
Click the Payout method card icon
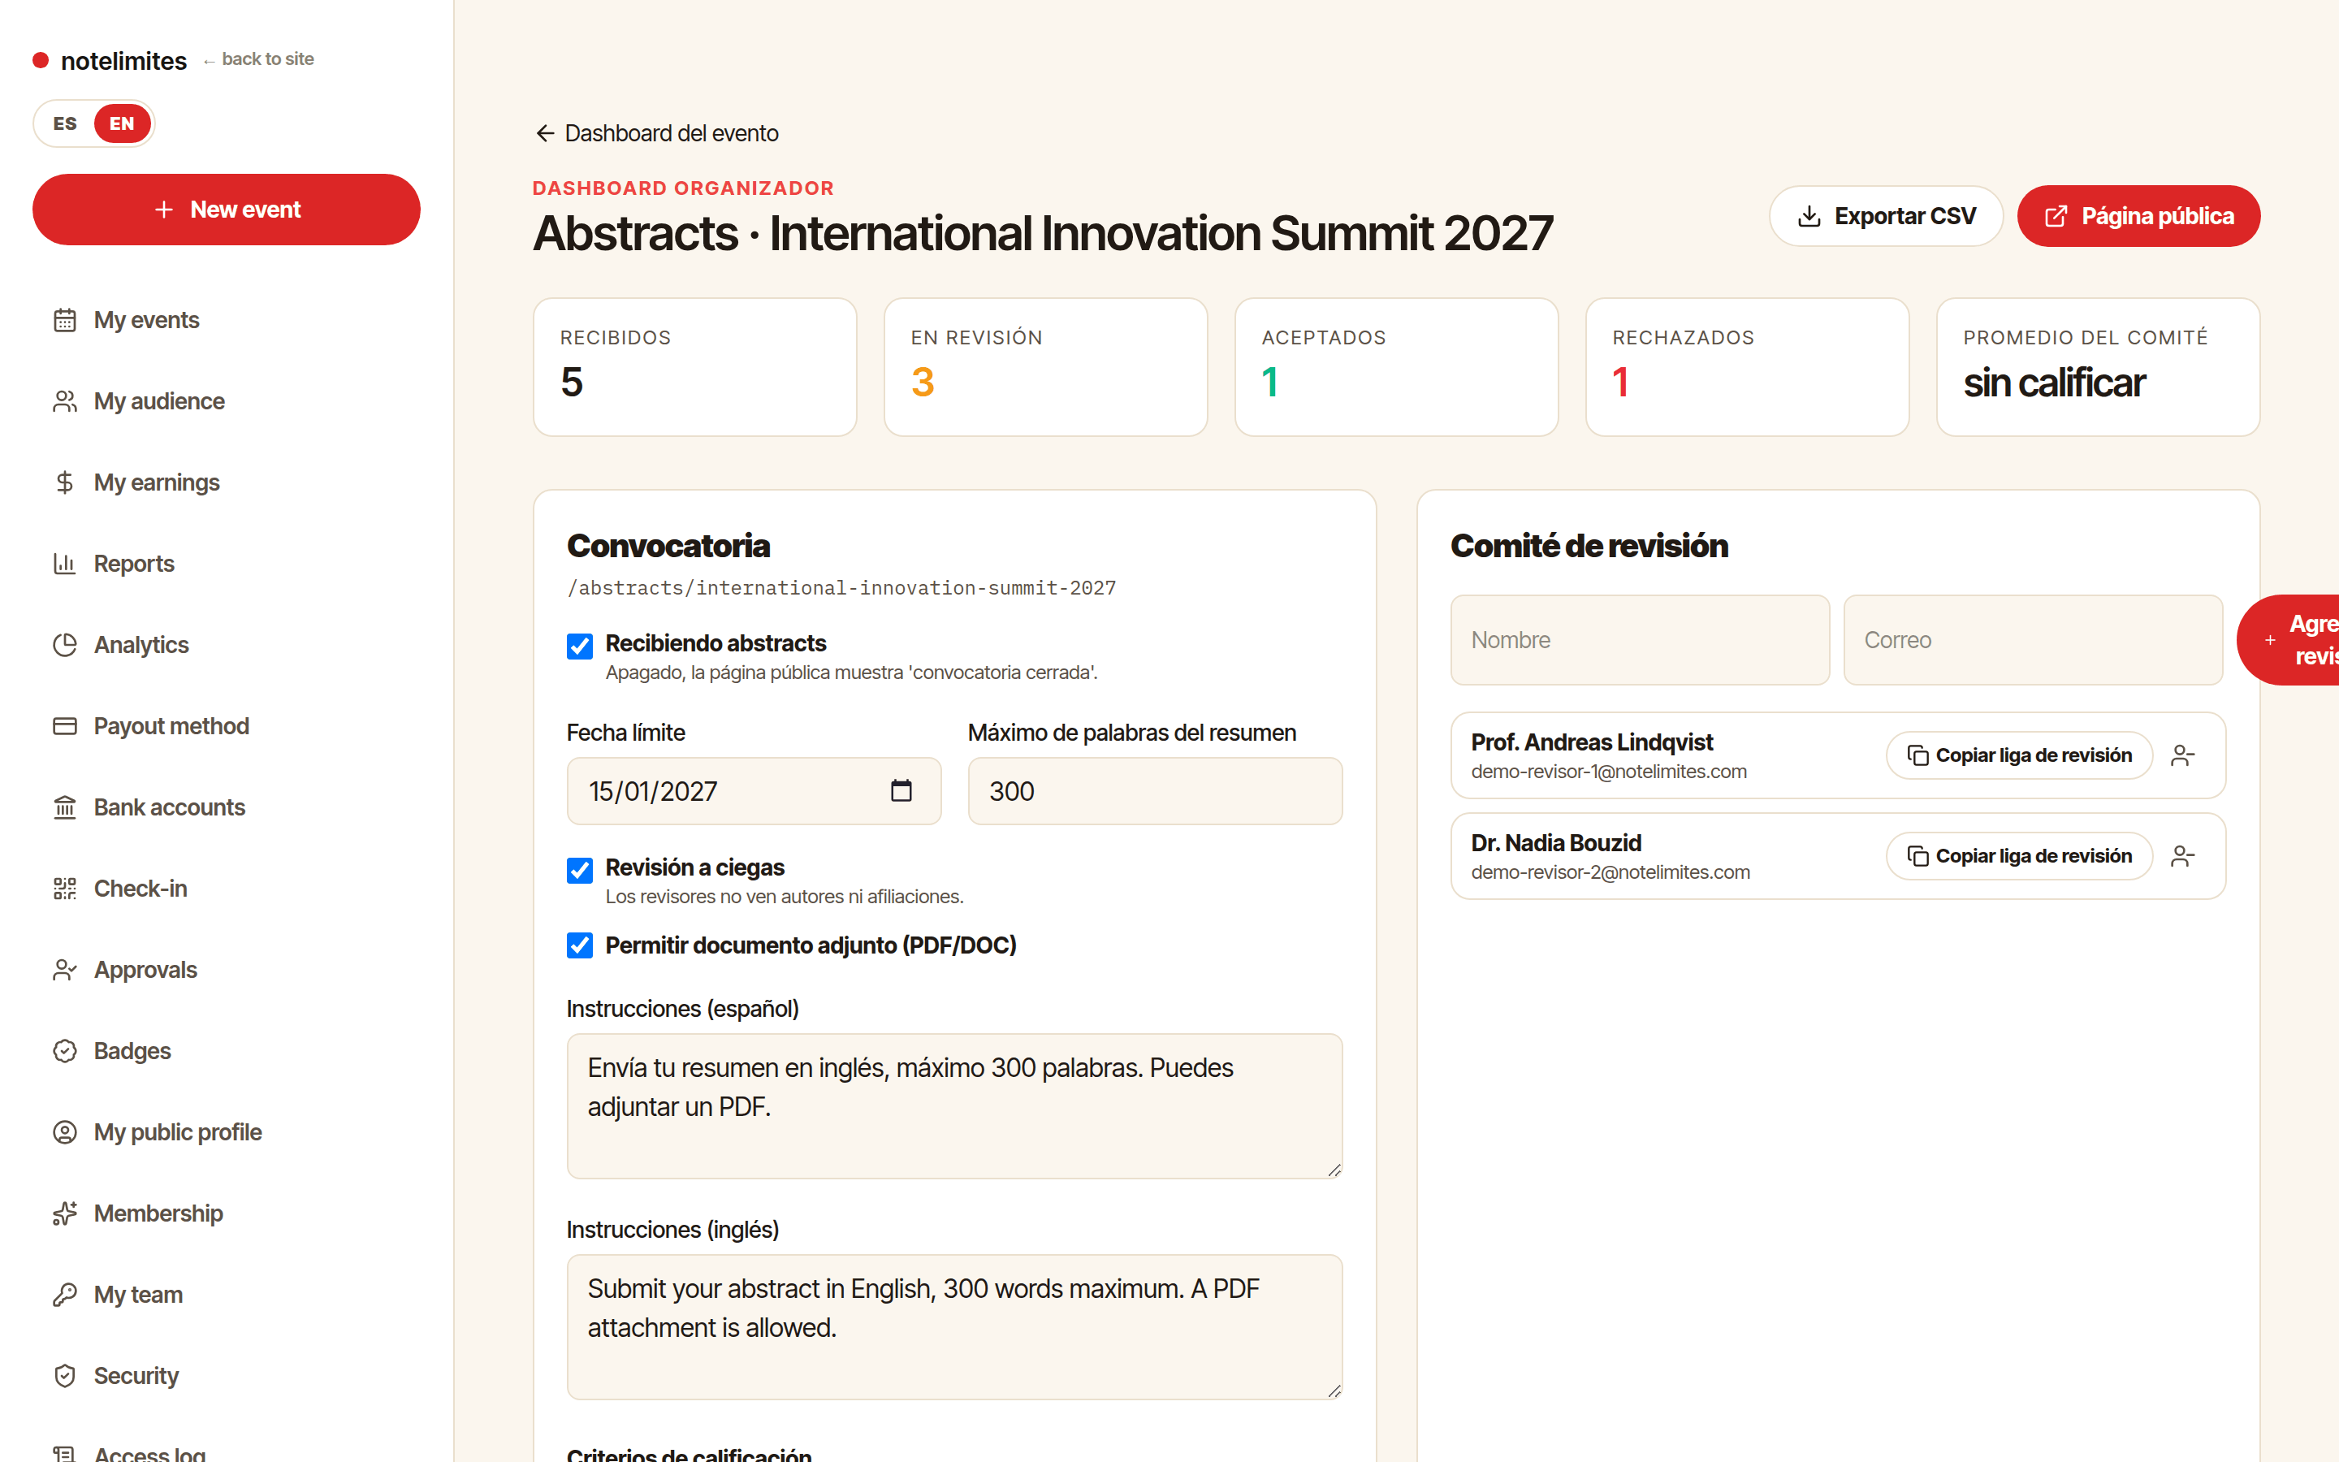pyautogui.click(x=65, y=726)
